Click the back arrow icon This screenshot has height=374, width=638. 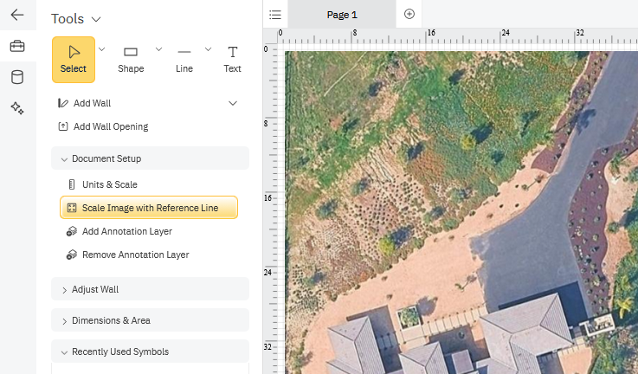point(17,15)
